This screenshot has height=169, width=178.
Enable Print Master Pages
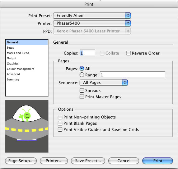(82, 97)
